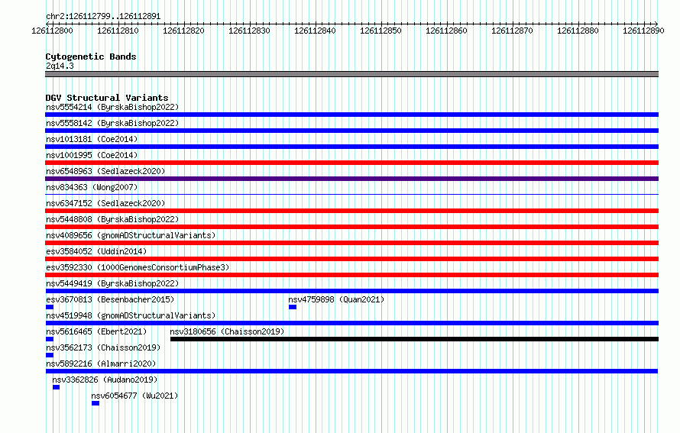Click the small blue marker under nsv5616465
The image size is (680, 433).
tap(50, 339)
